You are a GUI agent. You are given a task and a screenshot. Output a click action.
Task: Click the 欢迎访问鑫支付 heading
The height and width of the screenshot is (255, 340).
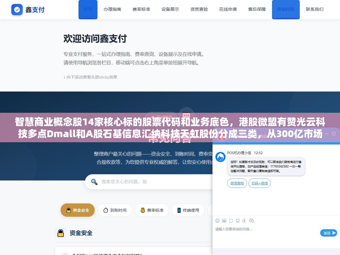(95, 39)
